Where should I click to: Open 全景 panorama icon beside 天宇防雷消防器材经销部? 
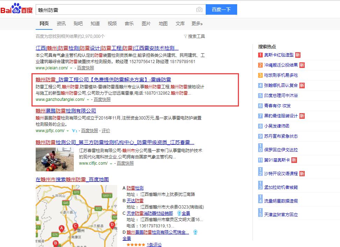click(179, 213)
